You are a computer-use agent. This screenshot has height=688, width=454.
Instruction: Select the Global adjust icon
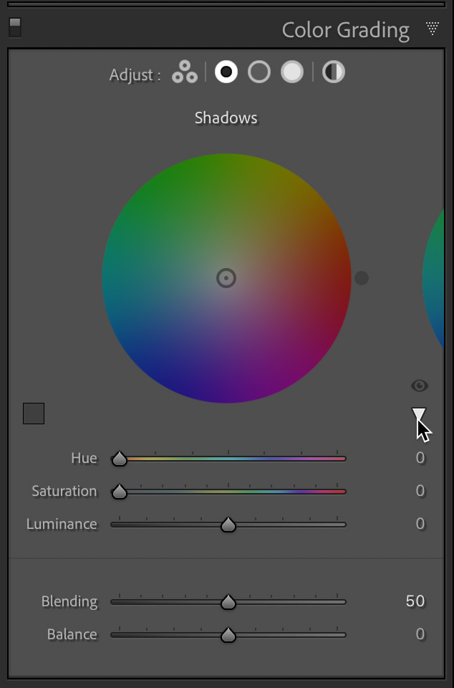(333, 72)
